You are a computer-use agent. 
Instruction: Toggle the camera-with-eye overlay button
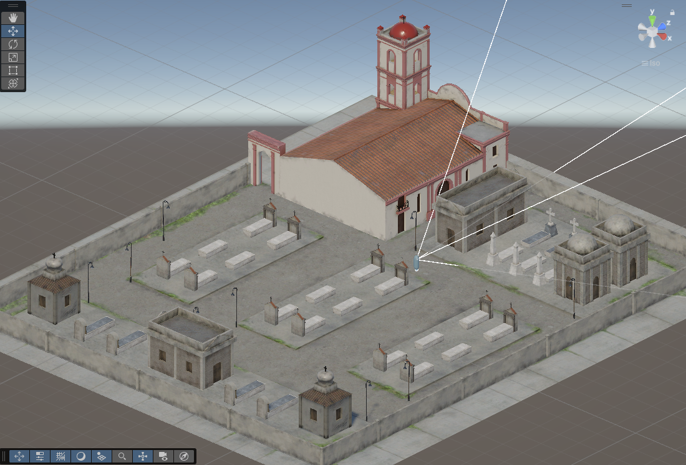click(x=163, y=456)
